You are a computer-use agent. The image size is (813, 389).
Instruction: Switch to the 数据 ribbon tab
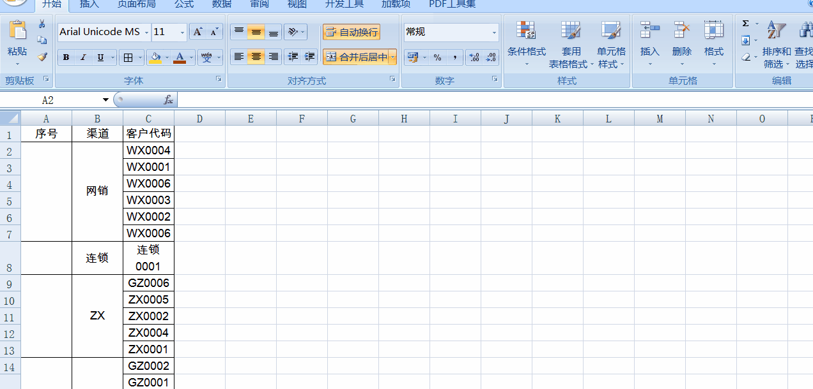(x=221, y=4)
